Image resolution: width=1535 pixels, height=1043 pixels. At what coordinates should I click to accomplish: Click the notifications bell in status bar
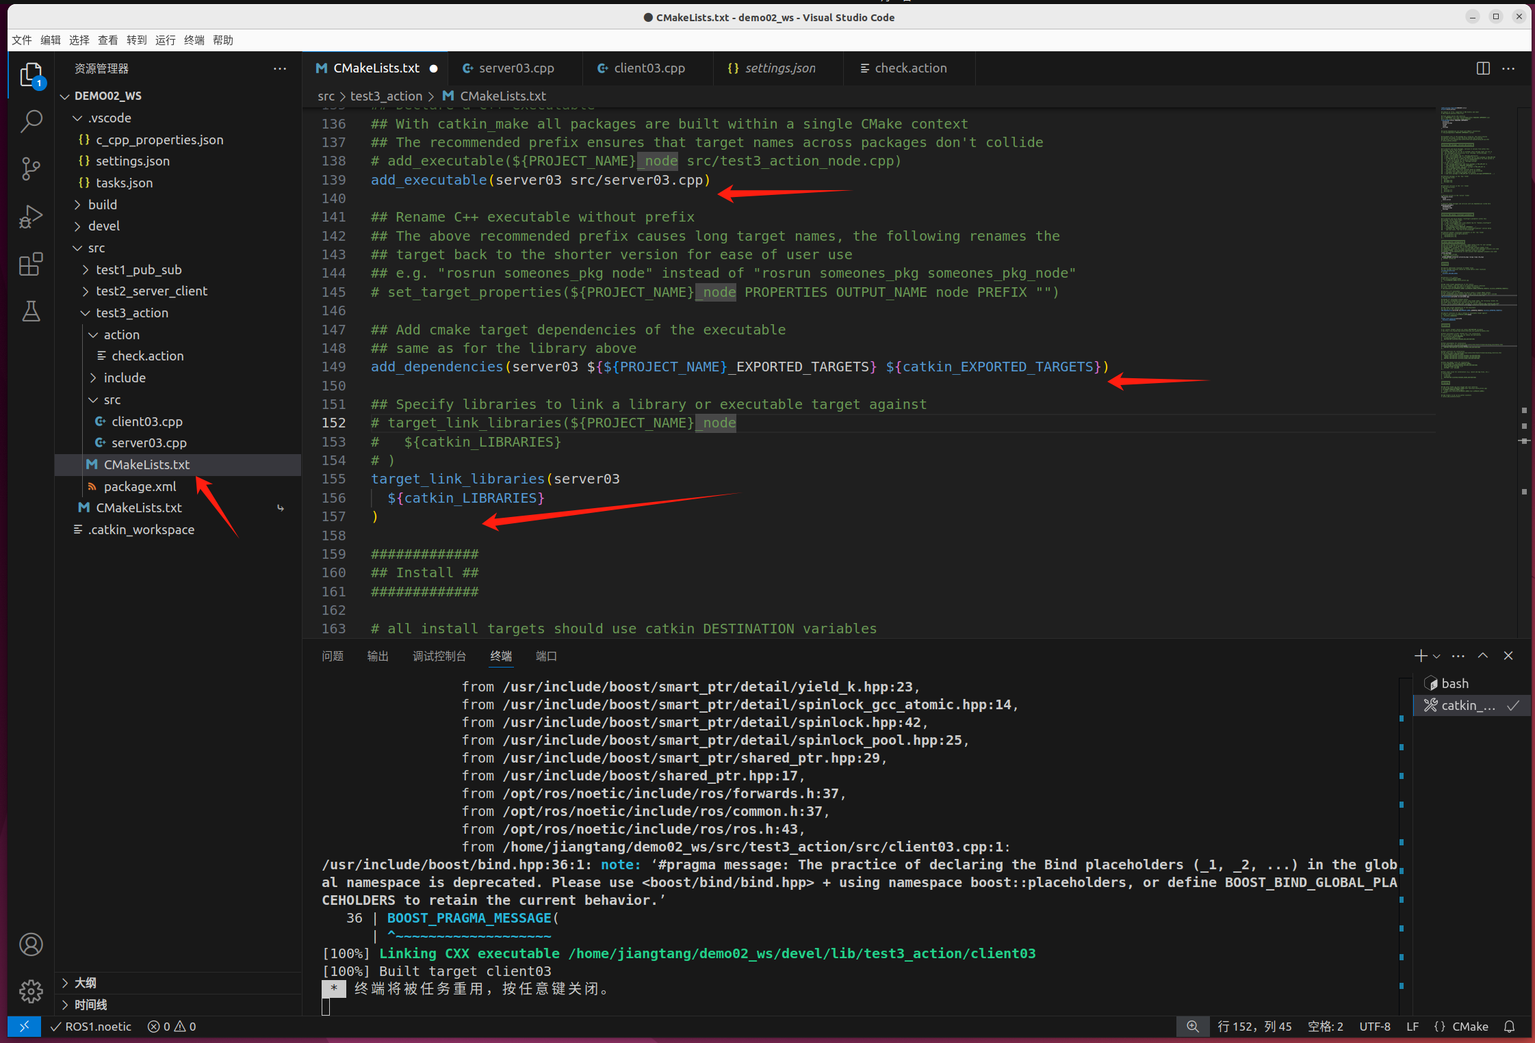[1509, 1027]
